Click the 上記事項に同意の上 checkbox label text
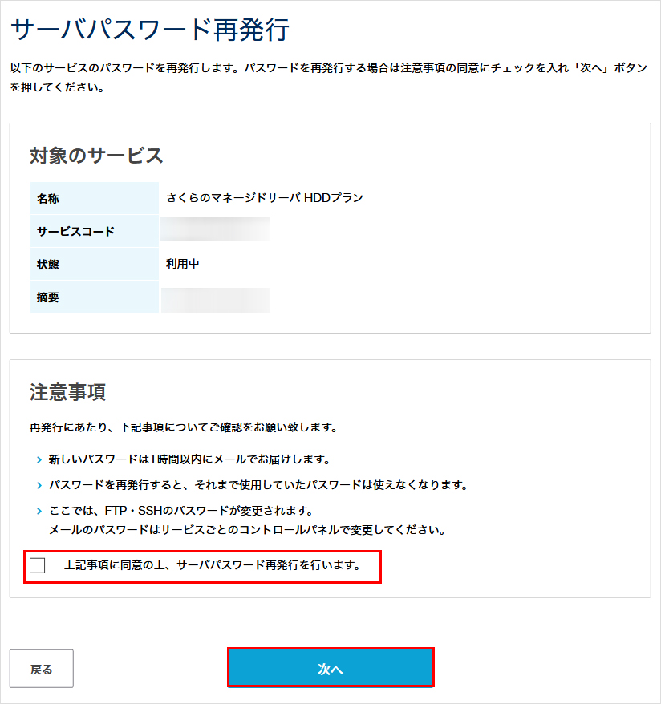The image size is (661, 704). tap(212, 566)
